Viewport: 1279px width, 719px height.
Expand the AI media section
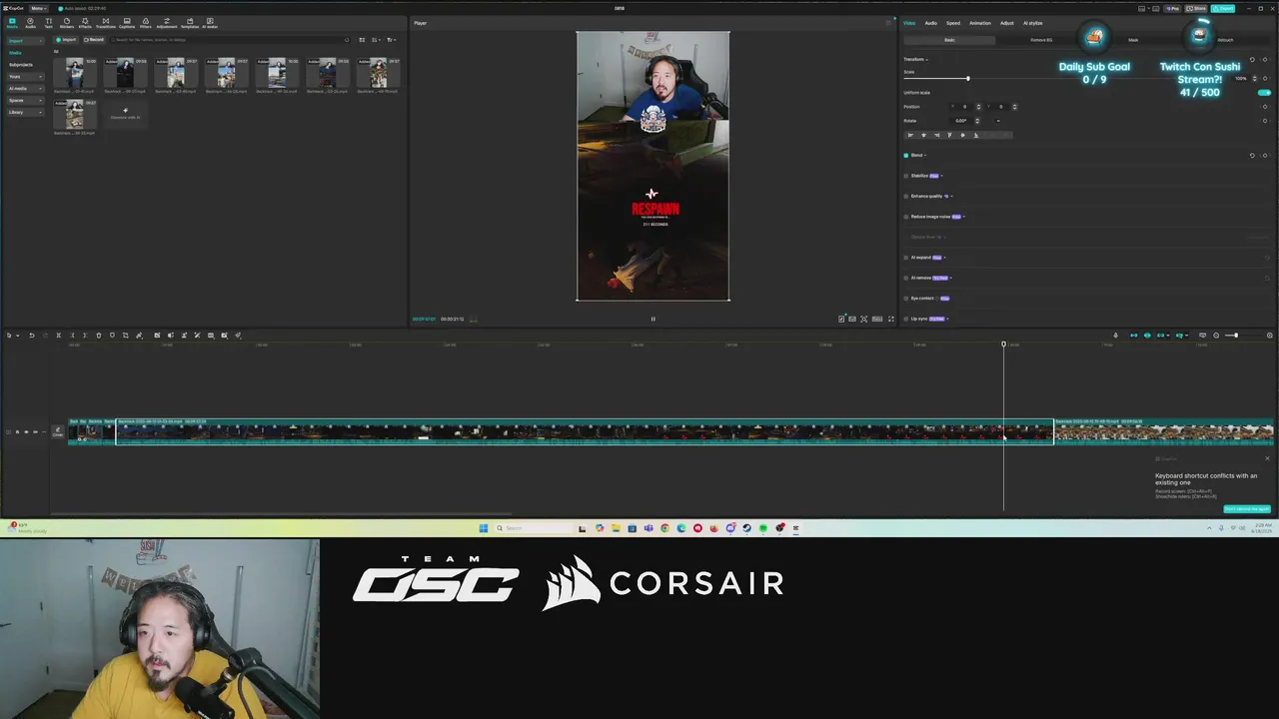click(x=26, y=89)
